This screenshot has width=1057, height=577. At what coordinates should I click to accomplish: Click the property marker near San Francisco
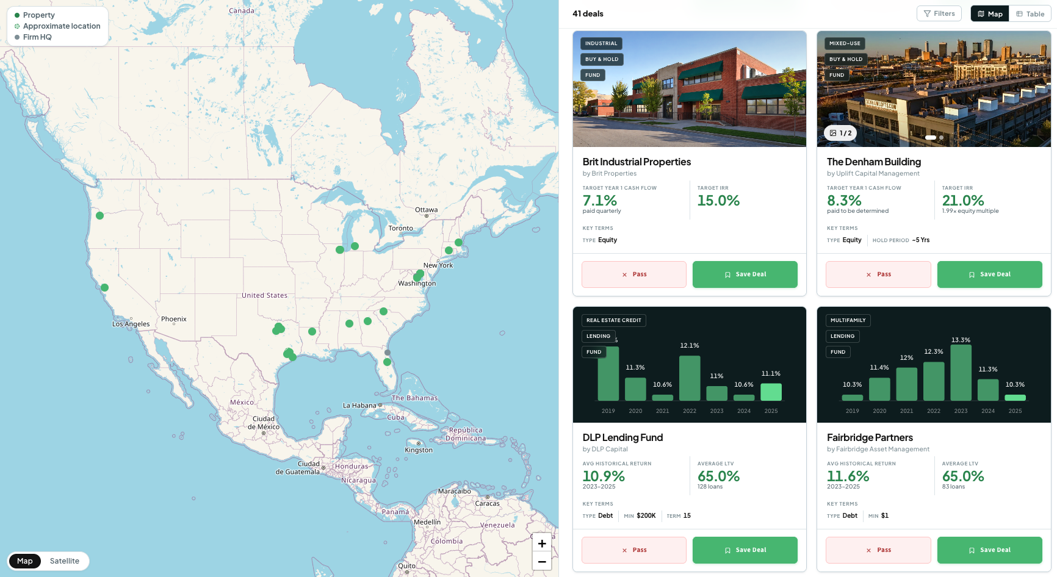coord(104,287)
